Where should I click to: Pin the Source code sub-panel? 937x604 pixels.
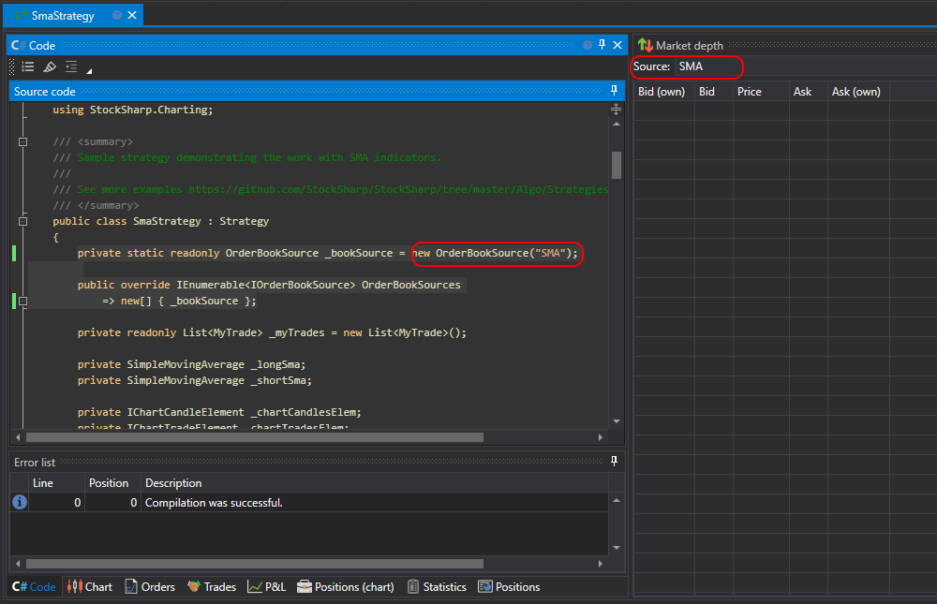(x=614, y=90)
